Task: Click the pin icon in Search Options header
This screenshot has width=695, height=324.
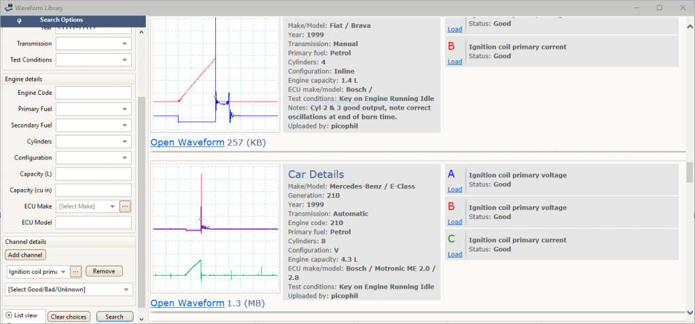Action: click(19, 20)
